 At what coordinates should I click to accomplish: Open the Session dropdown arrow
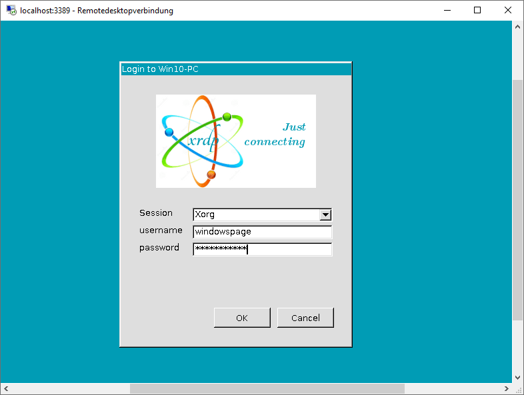[x=325, y=214]
